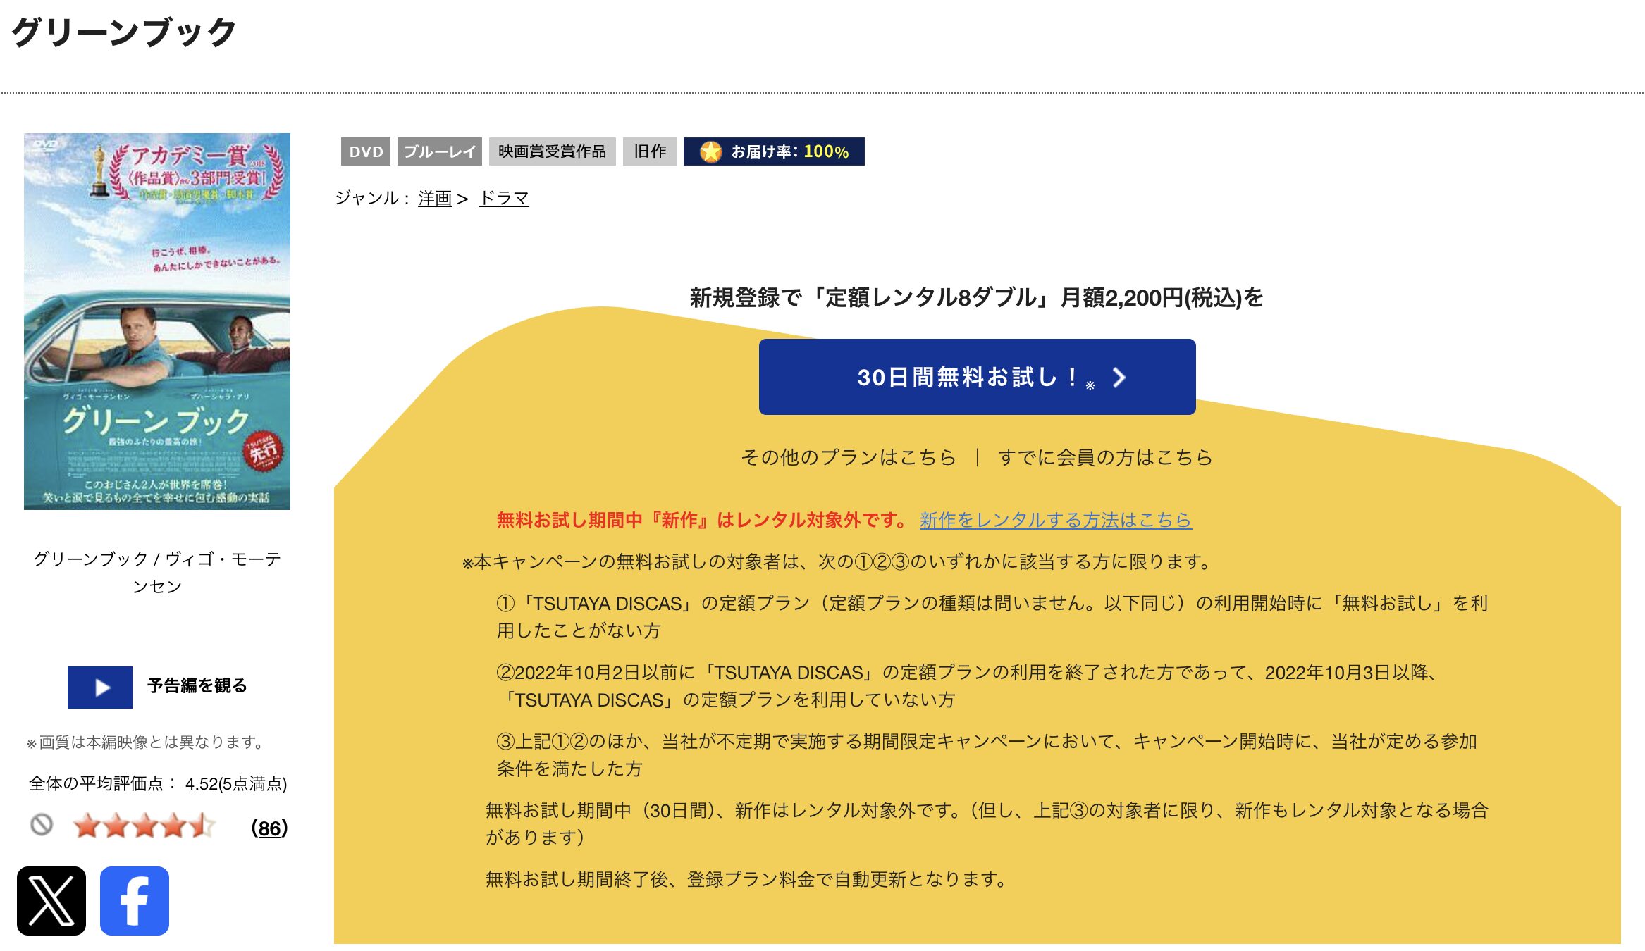Click the グリーンブック page title
The image size is (1645, 951).
coord(124,32)
